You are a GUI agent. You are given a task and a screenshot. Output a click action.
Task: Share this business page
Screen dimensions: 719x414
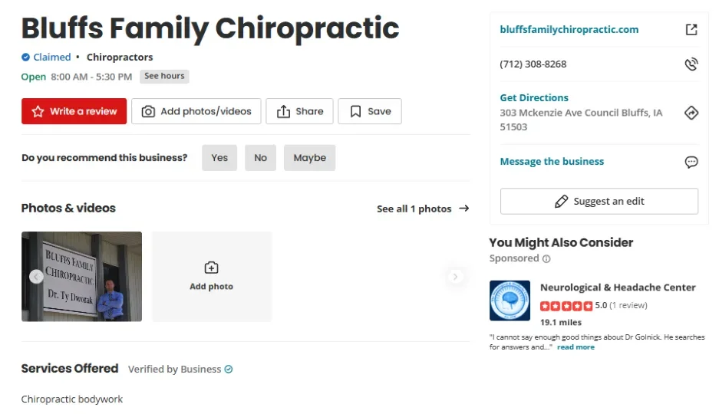coord(299,111)
